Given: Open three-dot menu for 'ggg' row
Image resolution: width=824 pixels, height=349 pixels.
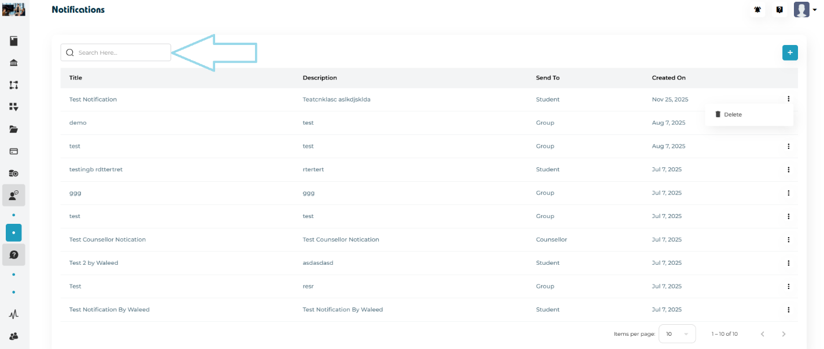Looking at the screenshot, I should (788, 193).
